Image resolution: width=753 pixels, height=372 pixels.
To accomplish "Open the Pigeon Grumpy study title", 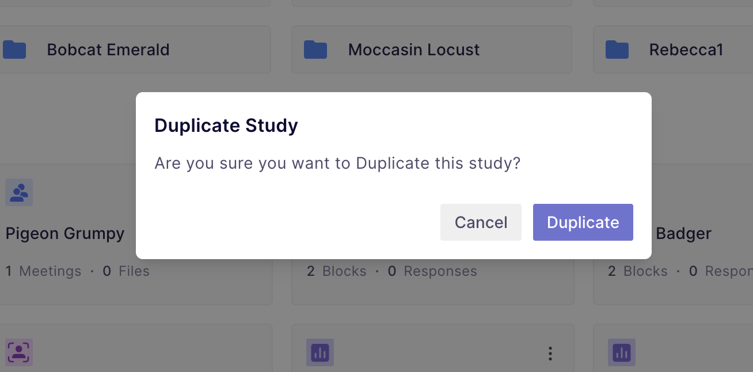I will pos(65,233).
